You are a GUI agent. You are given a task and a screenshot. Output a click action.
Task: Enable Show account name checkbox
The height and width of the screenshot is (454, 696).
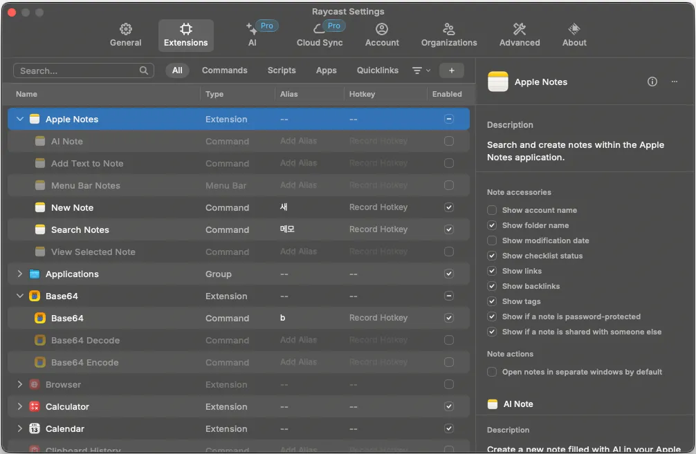(x=492, y=210)
